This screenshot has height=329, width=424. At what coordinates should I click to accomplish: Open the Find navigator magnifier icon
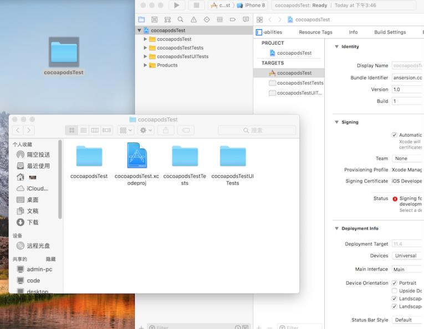pos(180,19)
